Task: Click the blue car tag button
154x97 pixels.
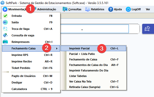Action: point(148,29)
